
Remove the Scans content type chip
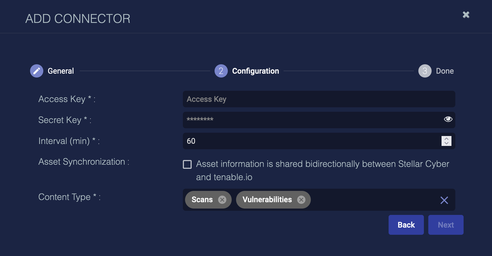pyautogui.click(x=222, y=199)
